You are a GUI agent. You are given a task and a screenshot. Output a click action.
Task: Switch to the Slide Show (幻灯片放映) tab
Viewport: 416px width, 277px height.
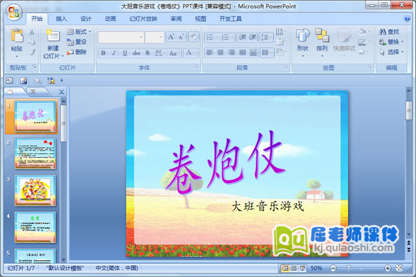tap(144, 19)
